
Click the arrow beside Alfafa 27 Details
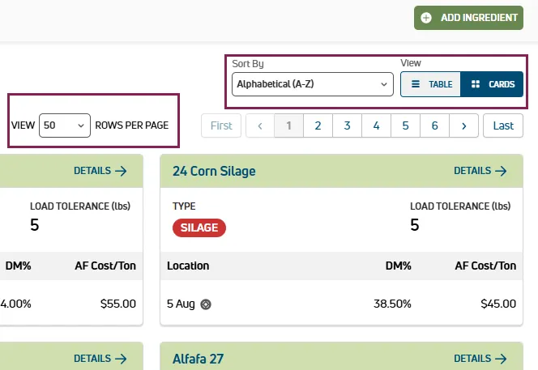[x=501, y=359]
